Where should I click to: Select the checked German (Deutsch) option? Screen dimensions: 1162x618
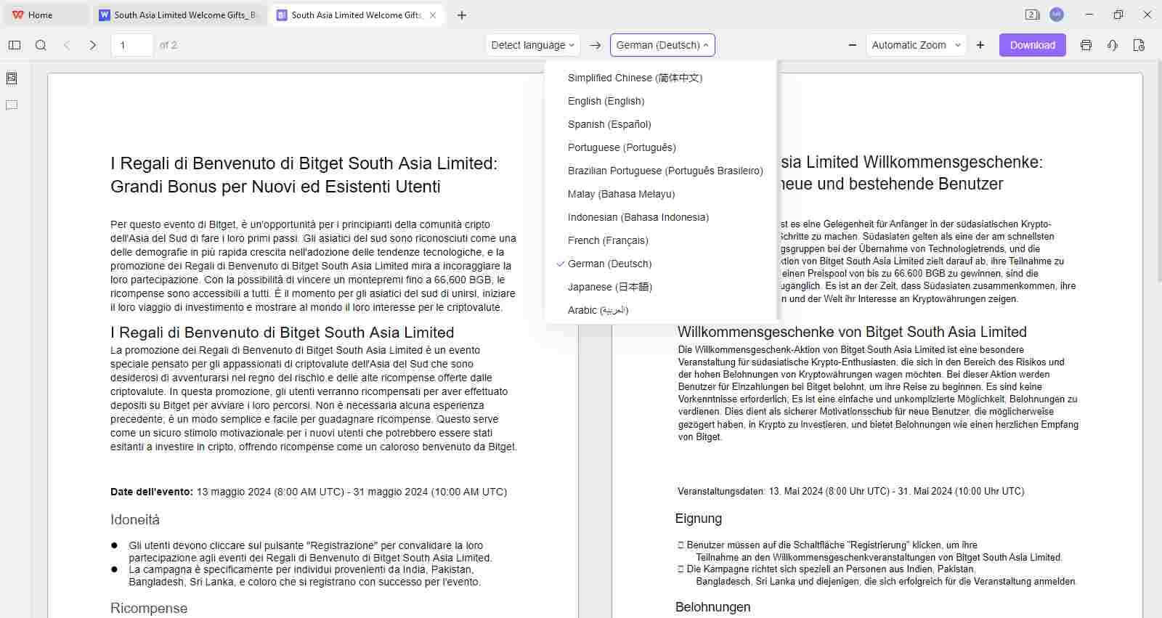click(x=661, y=264)
